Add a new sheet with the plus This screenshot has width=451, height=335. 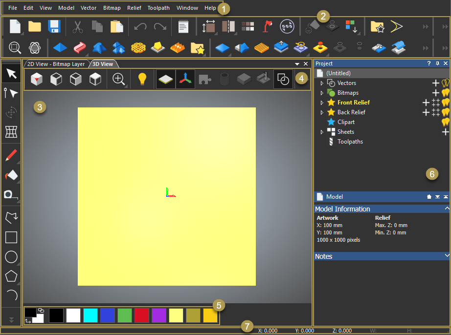pos(445,132)
